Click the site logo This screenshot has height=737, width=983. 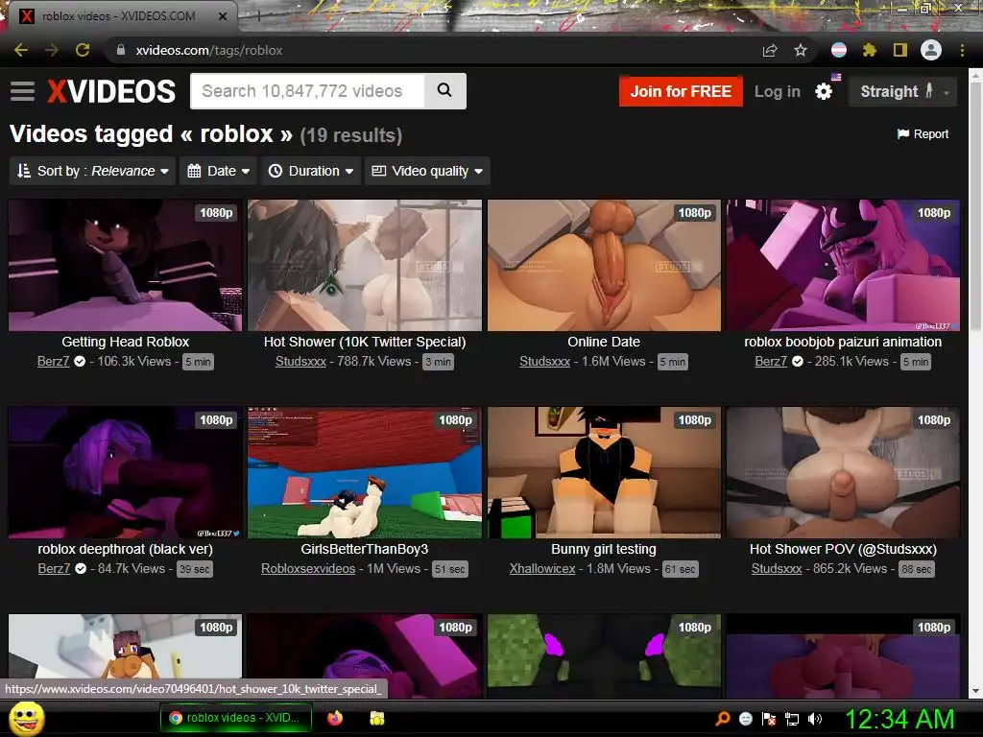click(111, 91)
